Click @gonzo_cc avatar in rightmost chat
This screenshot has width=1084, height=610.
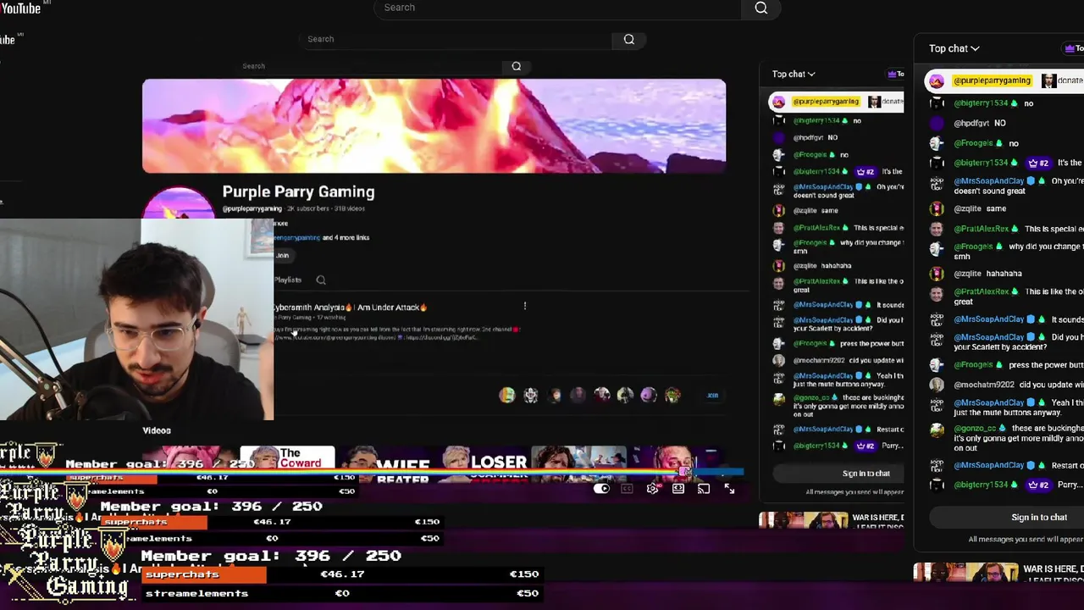point(937,430)
